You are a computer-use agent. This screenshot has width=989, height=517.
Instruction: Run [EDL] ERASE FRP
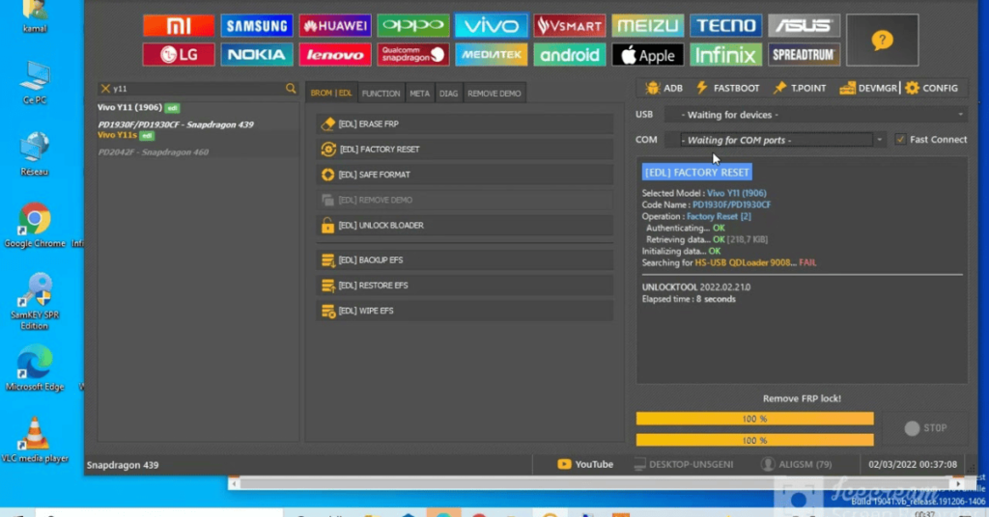pos(465,124)
